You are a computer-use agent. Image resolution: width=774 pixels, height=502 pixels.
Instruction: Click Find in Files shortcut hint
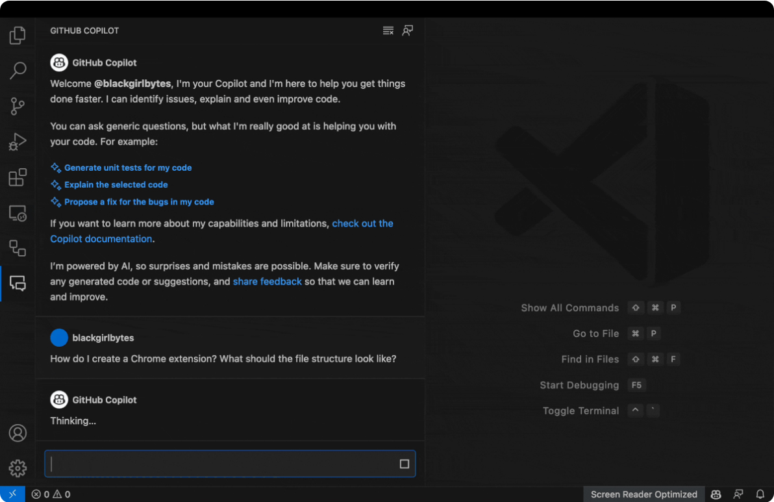pyautogui.click(x=590, y=359)
